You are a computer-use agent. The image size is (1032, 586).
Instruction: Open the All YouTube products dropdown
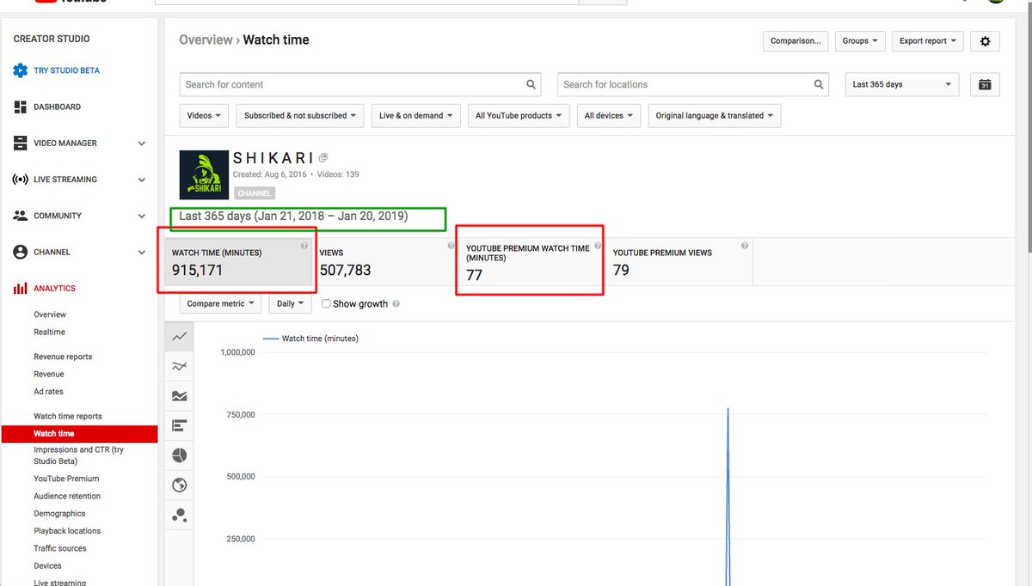point(519,116)
